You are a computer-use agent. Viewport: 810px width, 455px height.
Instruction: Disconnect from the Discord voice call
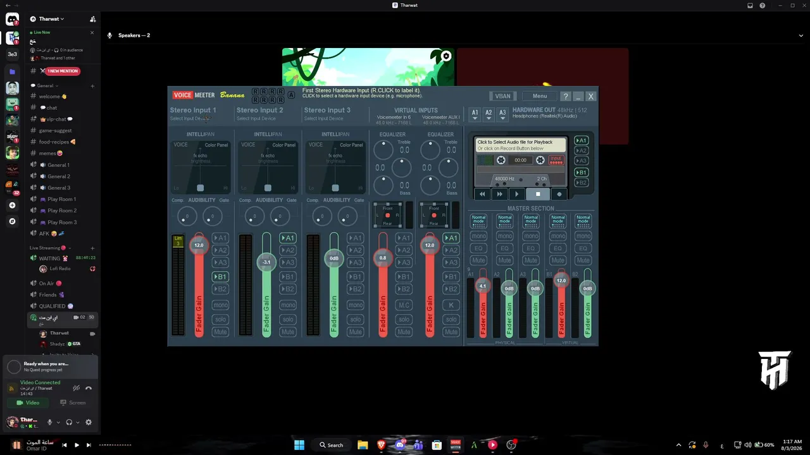click(x=89, y=388)
